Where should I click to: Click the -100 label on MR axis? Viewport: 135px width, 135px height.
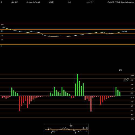coord(132,119)
